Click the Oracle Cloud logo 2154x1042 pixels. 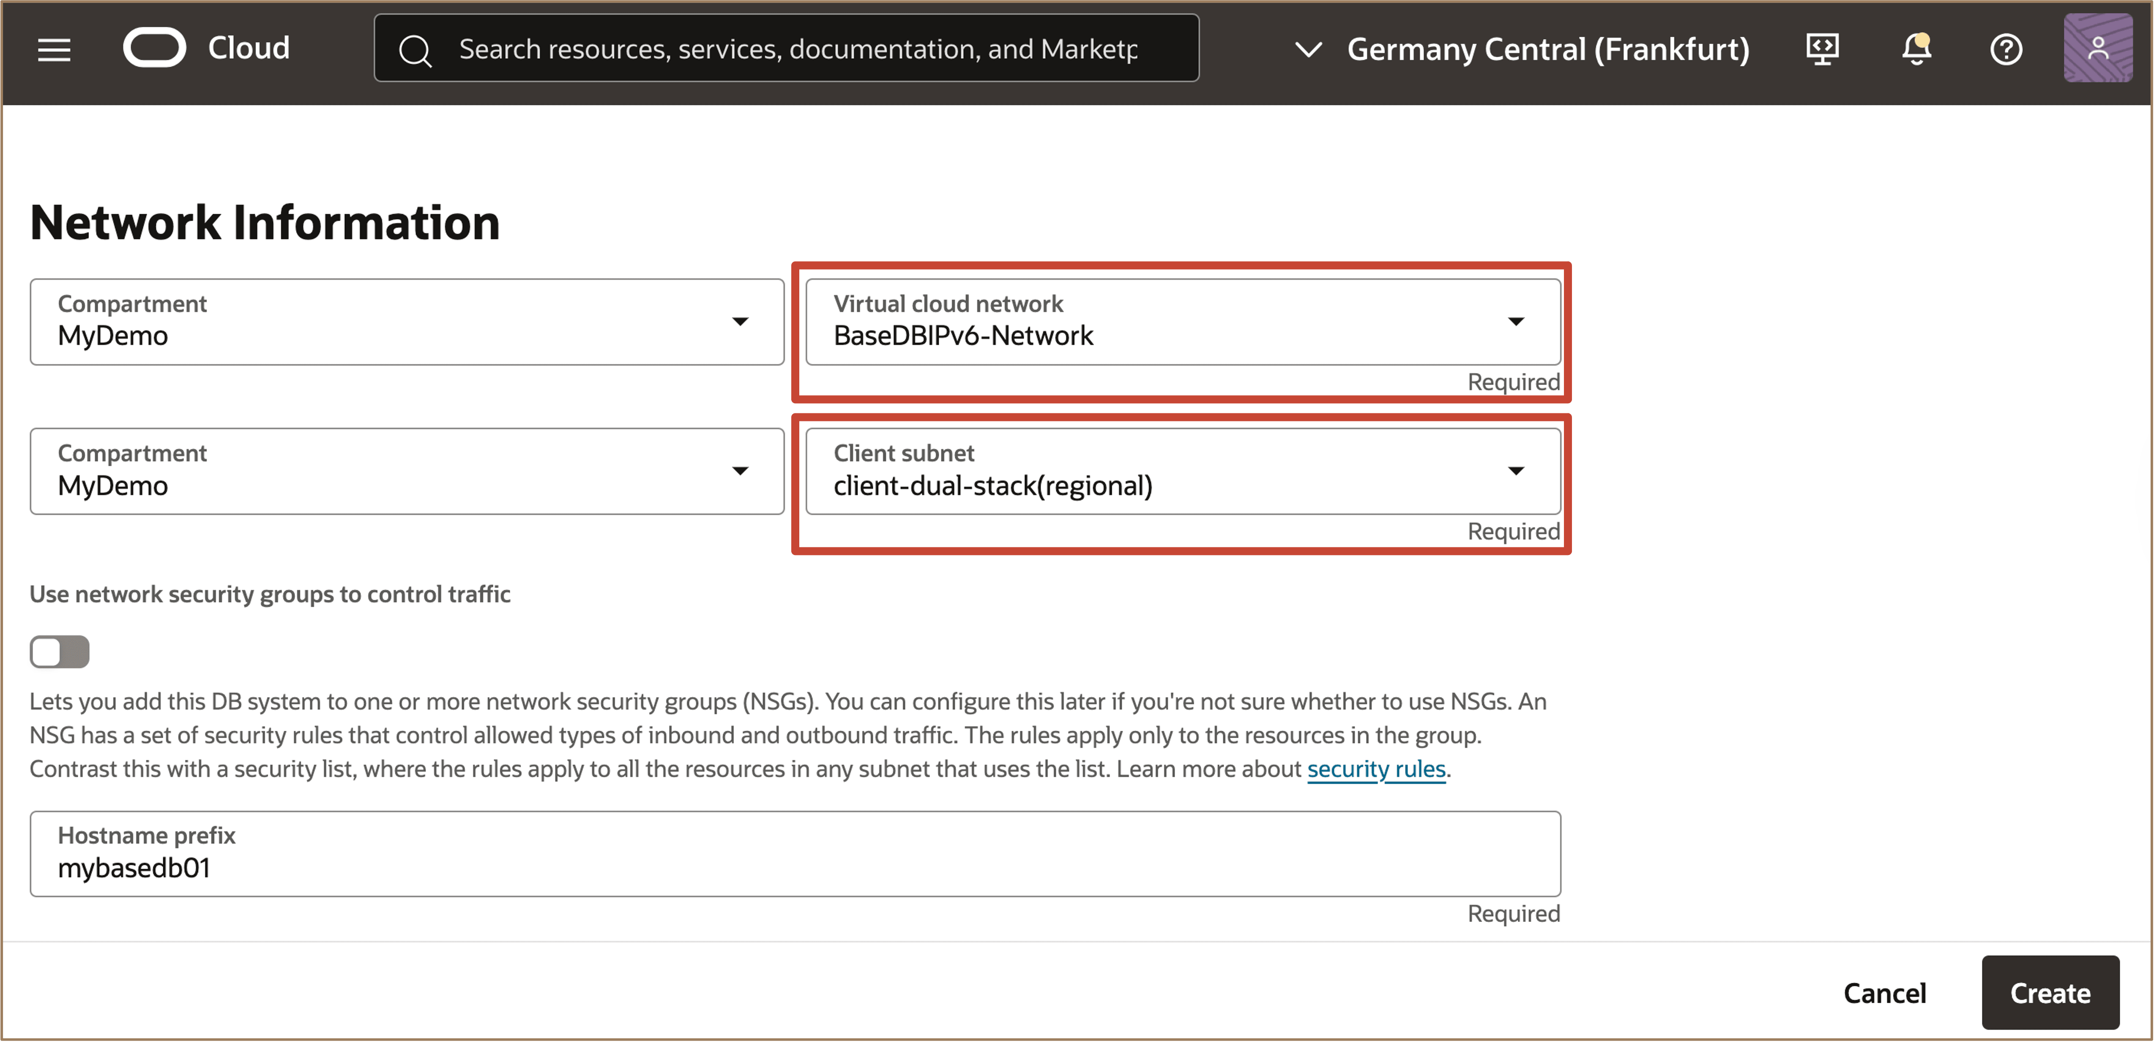155,48
